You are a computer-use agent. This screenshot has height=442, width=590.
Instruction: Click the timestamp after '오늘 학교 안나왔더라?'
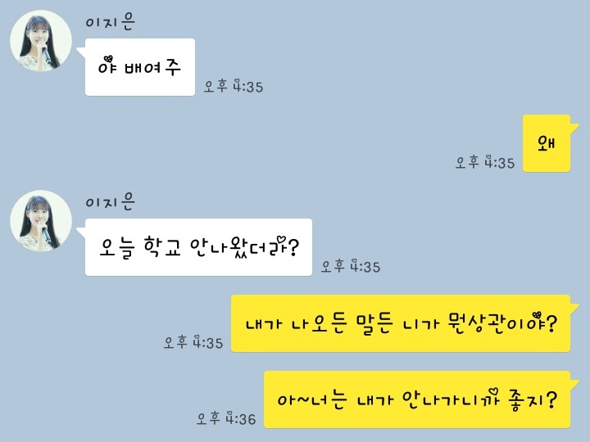pos(351,267)
